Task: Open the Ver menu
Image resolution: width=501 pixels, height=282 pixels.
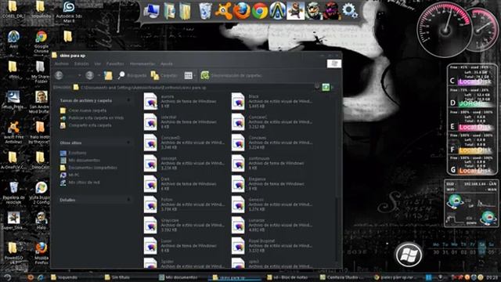Action: click(97, 63)
